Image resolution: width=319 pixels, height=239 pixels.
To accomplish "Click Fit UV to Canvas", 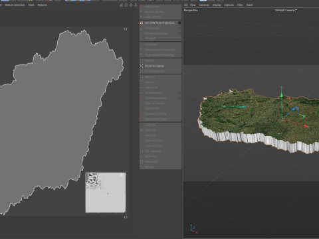I will point(160,66).
